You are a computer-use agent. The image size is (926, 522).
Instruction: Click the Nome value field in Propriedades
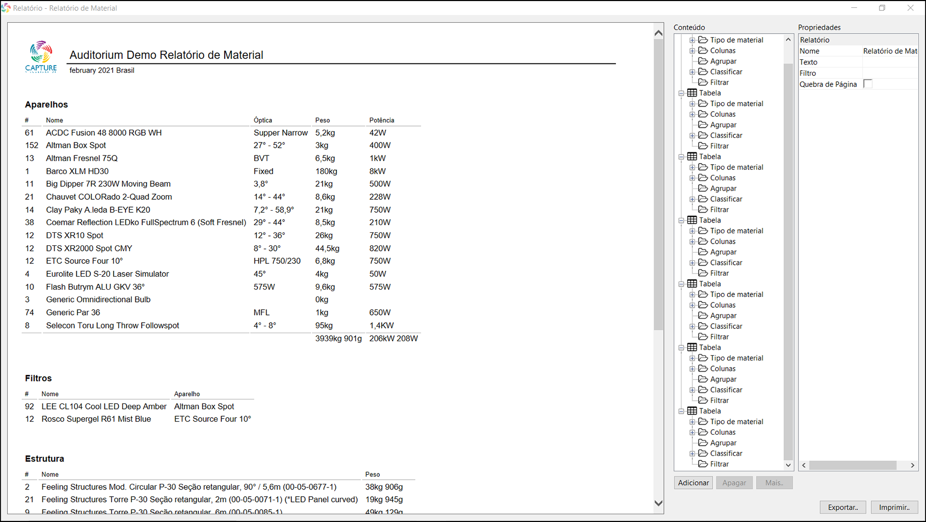coord(890,51)
